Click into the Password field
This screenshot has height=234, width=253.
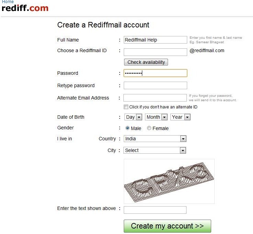[x=155, y=73]
